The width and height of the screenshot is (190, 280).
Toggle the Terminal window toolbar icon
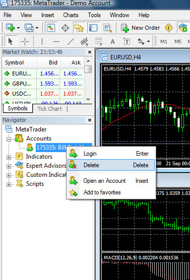93,28
